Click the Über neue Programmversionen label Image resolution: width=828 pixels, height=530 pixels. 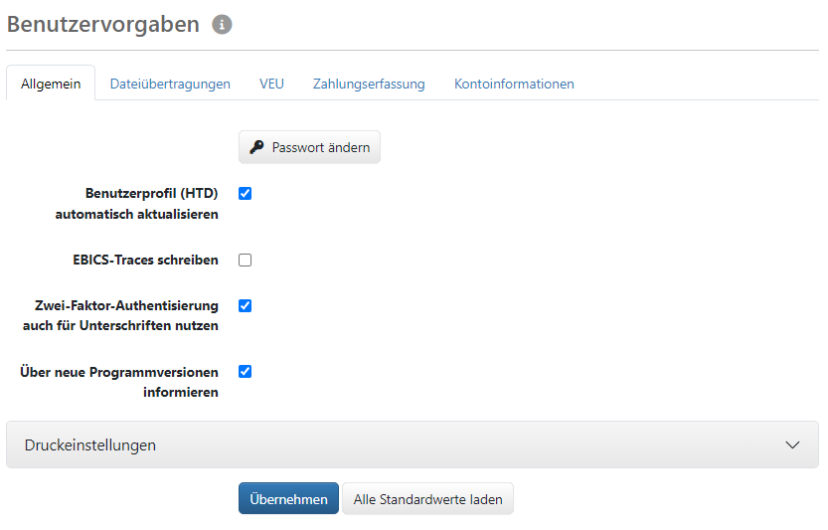pos(119,382)
